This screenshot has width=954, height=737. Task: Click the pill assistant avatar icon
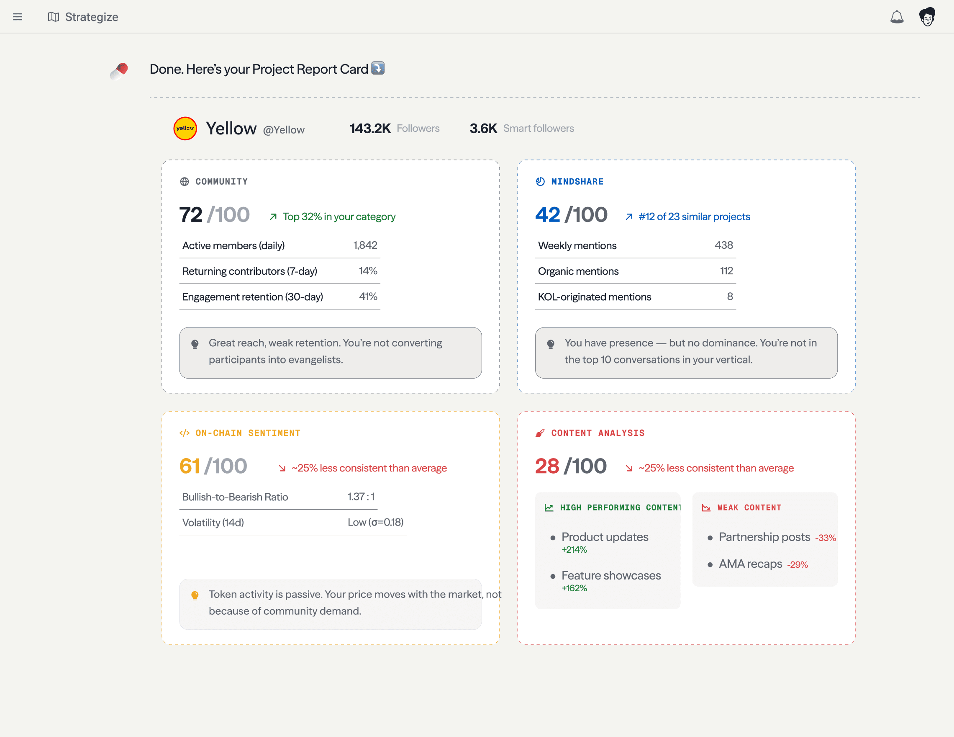tap(119, 70)
